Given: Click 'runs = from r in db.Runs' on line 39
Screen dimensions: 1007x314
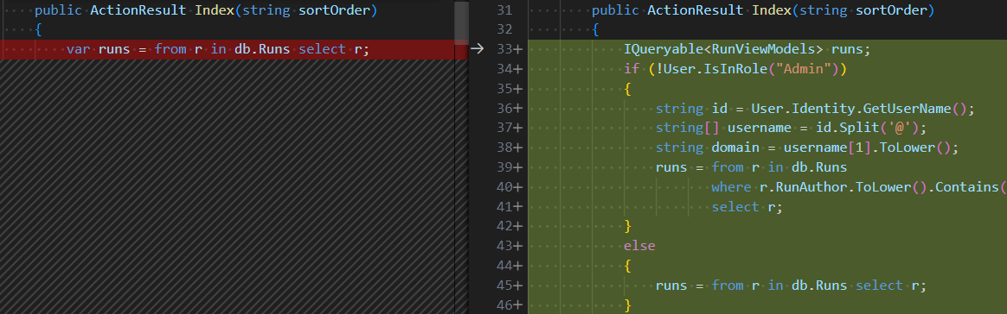Looking at the screenshot, I should [752, 167].
